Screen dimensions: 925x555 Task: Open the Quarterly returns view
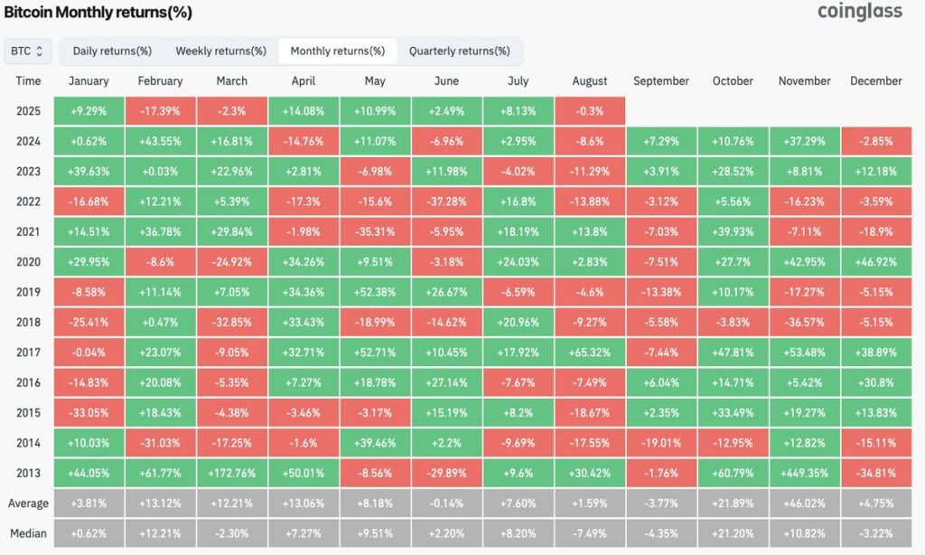point(461,52)
